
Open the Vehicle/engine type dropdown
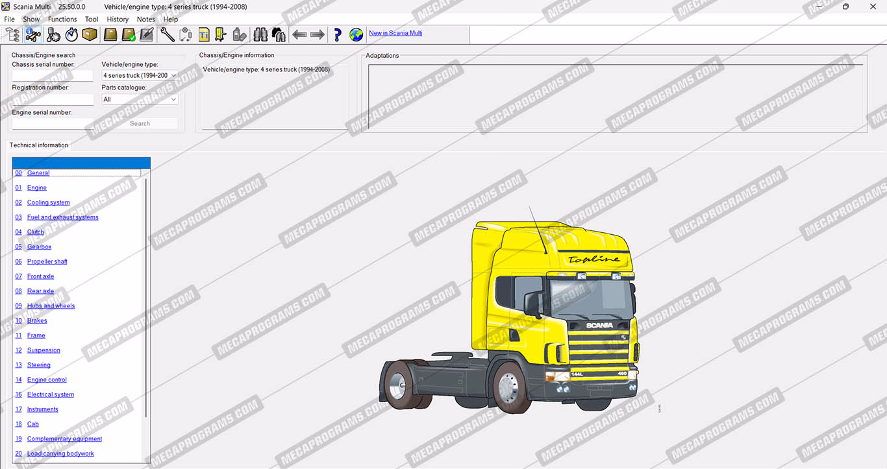click(140, 75)
